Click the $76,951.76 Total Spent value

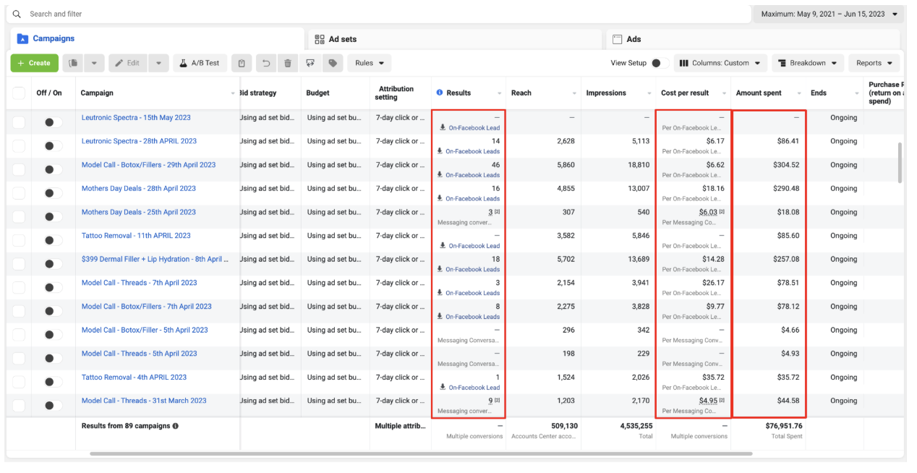(x=784, y=426)
